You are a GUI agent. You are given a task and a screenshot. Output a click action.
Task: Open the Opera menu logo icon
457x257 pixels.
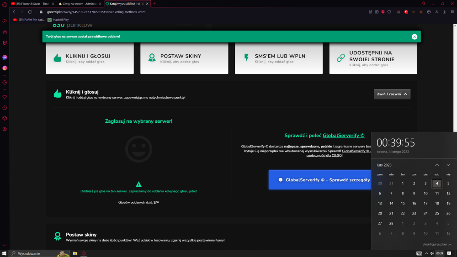[5, 5]
